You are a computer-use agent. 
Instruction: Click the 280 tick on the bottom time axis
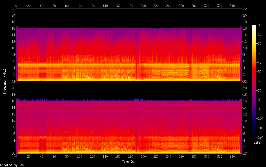[194, 156]
